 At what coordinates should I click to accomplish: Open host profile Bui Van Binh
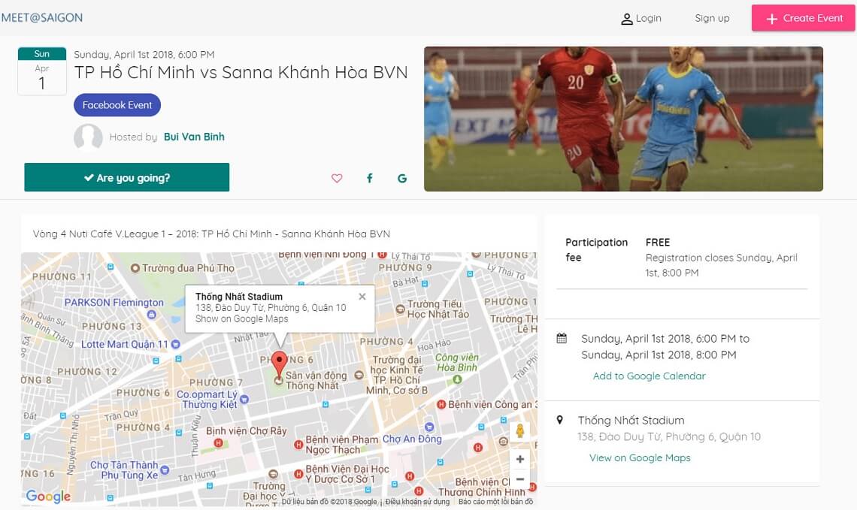194,137
